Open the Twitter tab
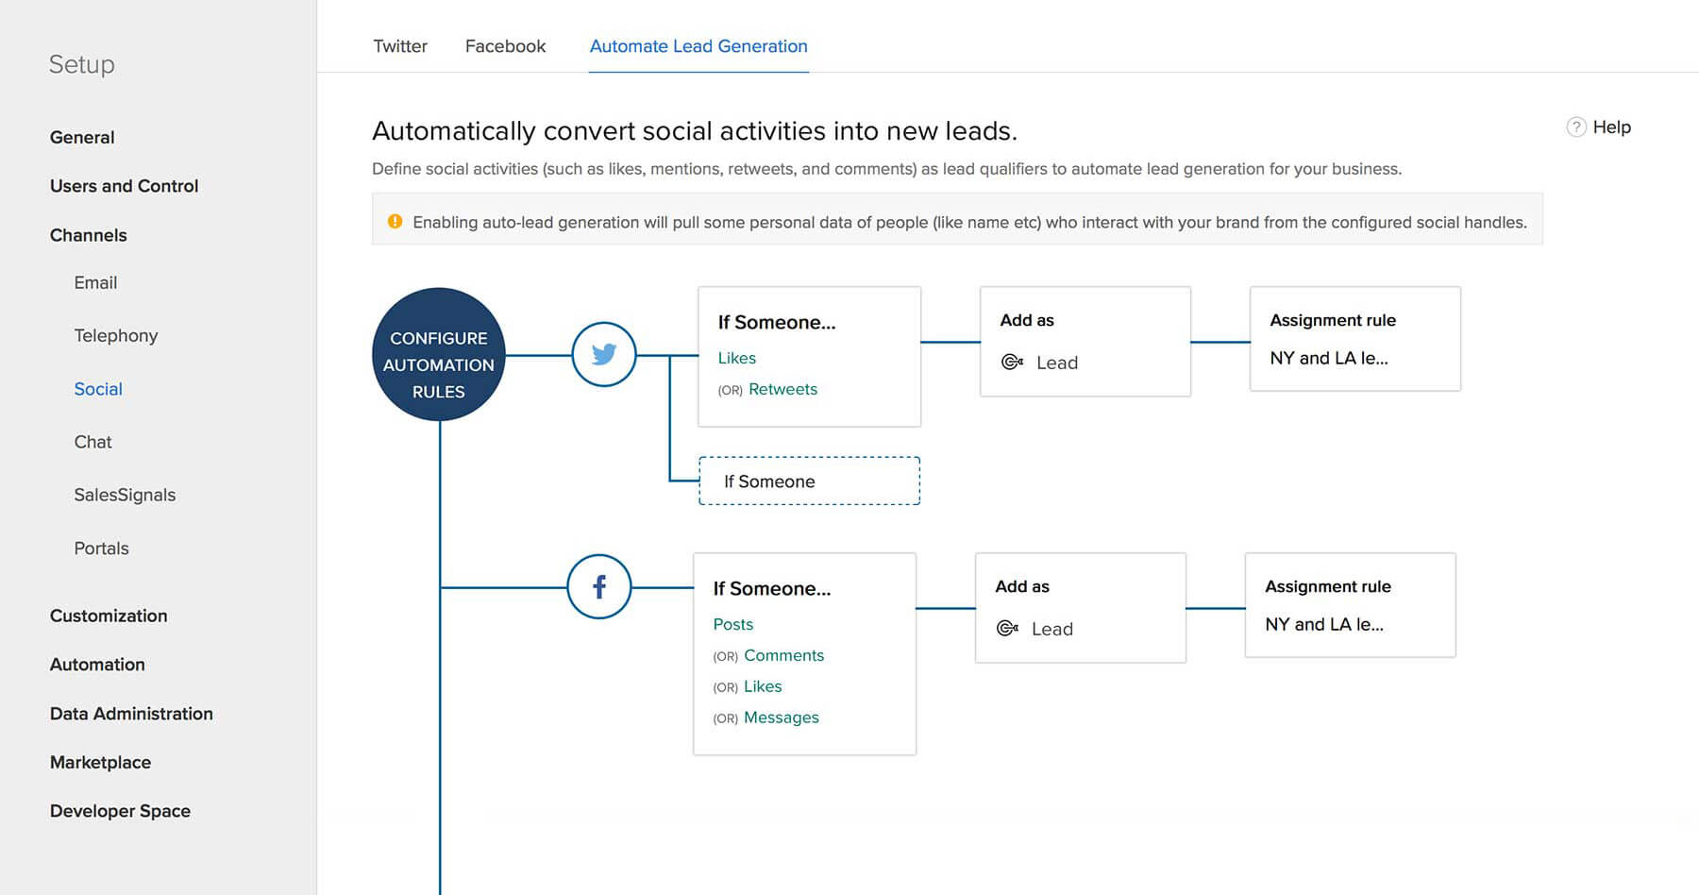 [400, 46]
